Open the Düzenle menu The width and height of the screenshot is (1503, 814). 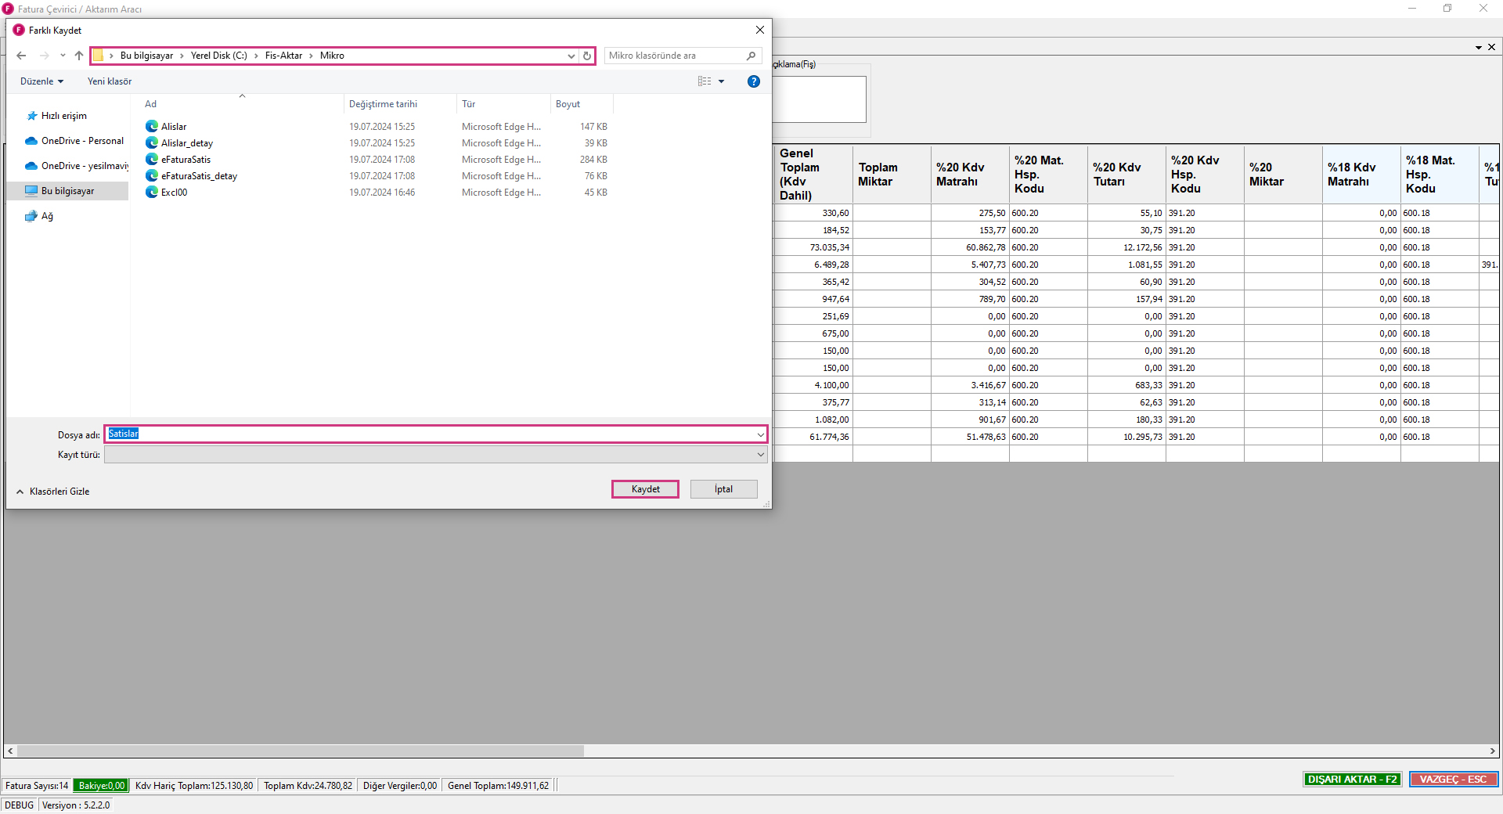41,81
